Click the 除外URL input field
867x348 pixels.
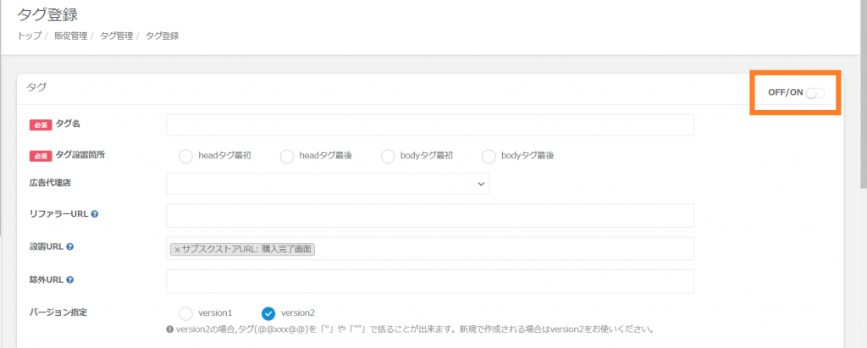(x=430, y=281)
